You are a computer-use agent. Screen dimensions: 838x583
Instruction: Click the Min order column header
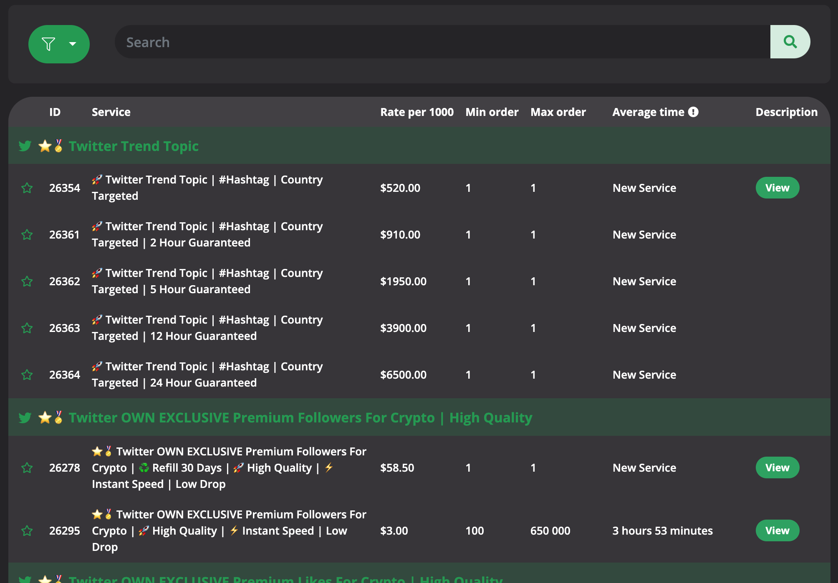pyautogui.click(x=492, y=112)
